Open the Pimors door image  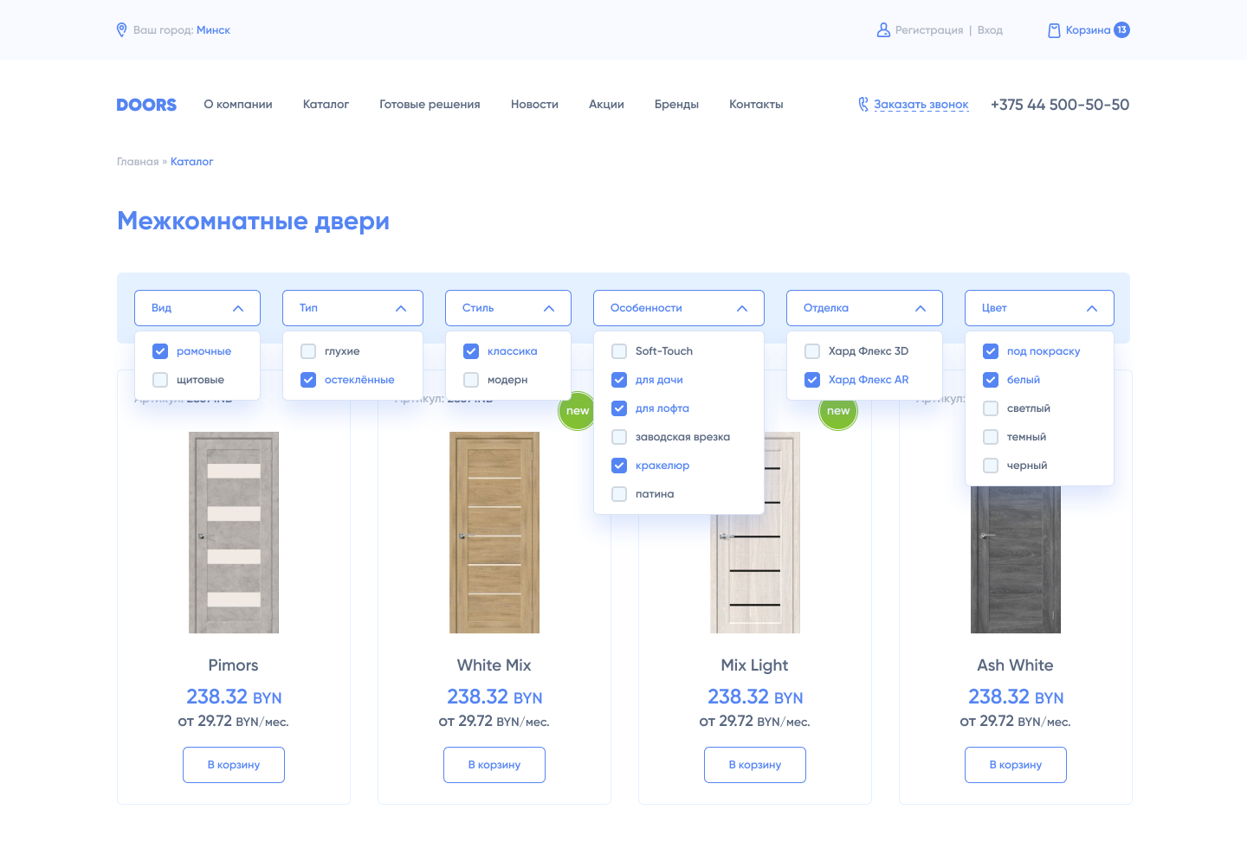click(x=234, y=533)
